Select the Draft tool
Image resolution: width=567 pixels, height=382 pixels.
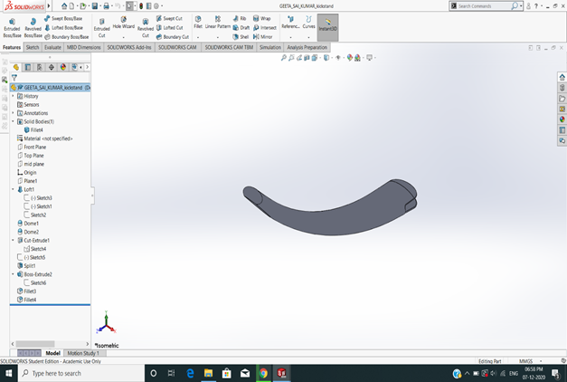coord(241,28)
